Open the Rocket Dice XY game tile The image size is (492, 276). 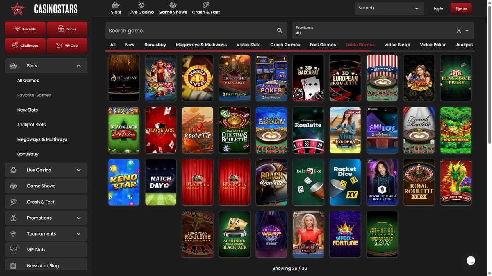(345, 182)
